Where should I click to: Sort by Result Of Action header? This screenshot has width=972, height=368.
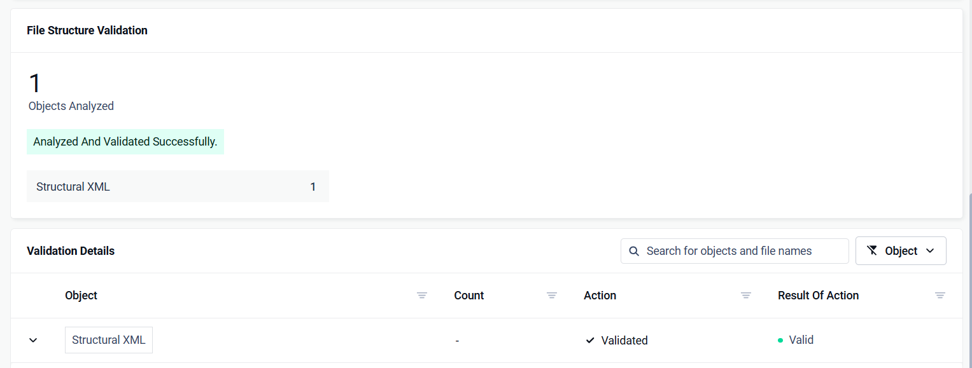pyautogui.click(x=819, y=296)
